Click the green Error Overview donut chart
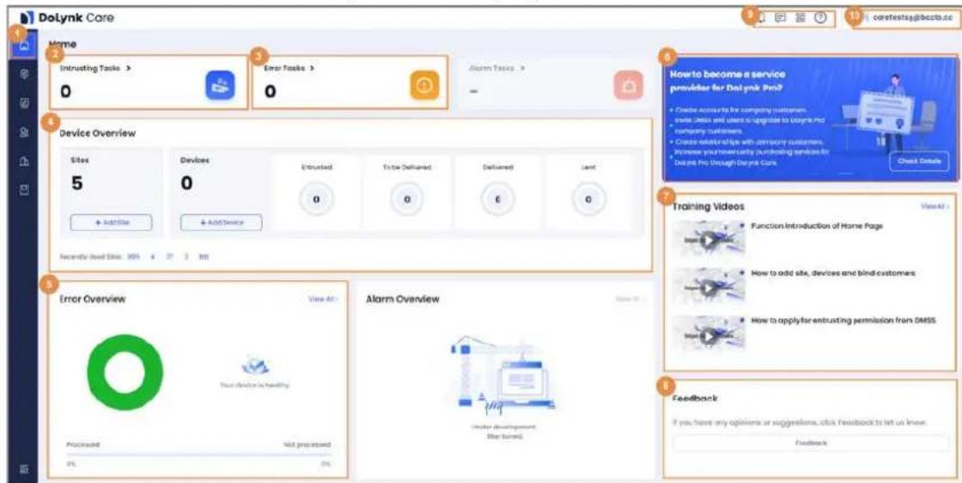This screenshot has width=962, height=483. tap(125, 372)
